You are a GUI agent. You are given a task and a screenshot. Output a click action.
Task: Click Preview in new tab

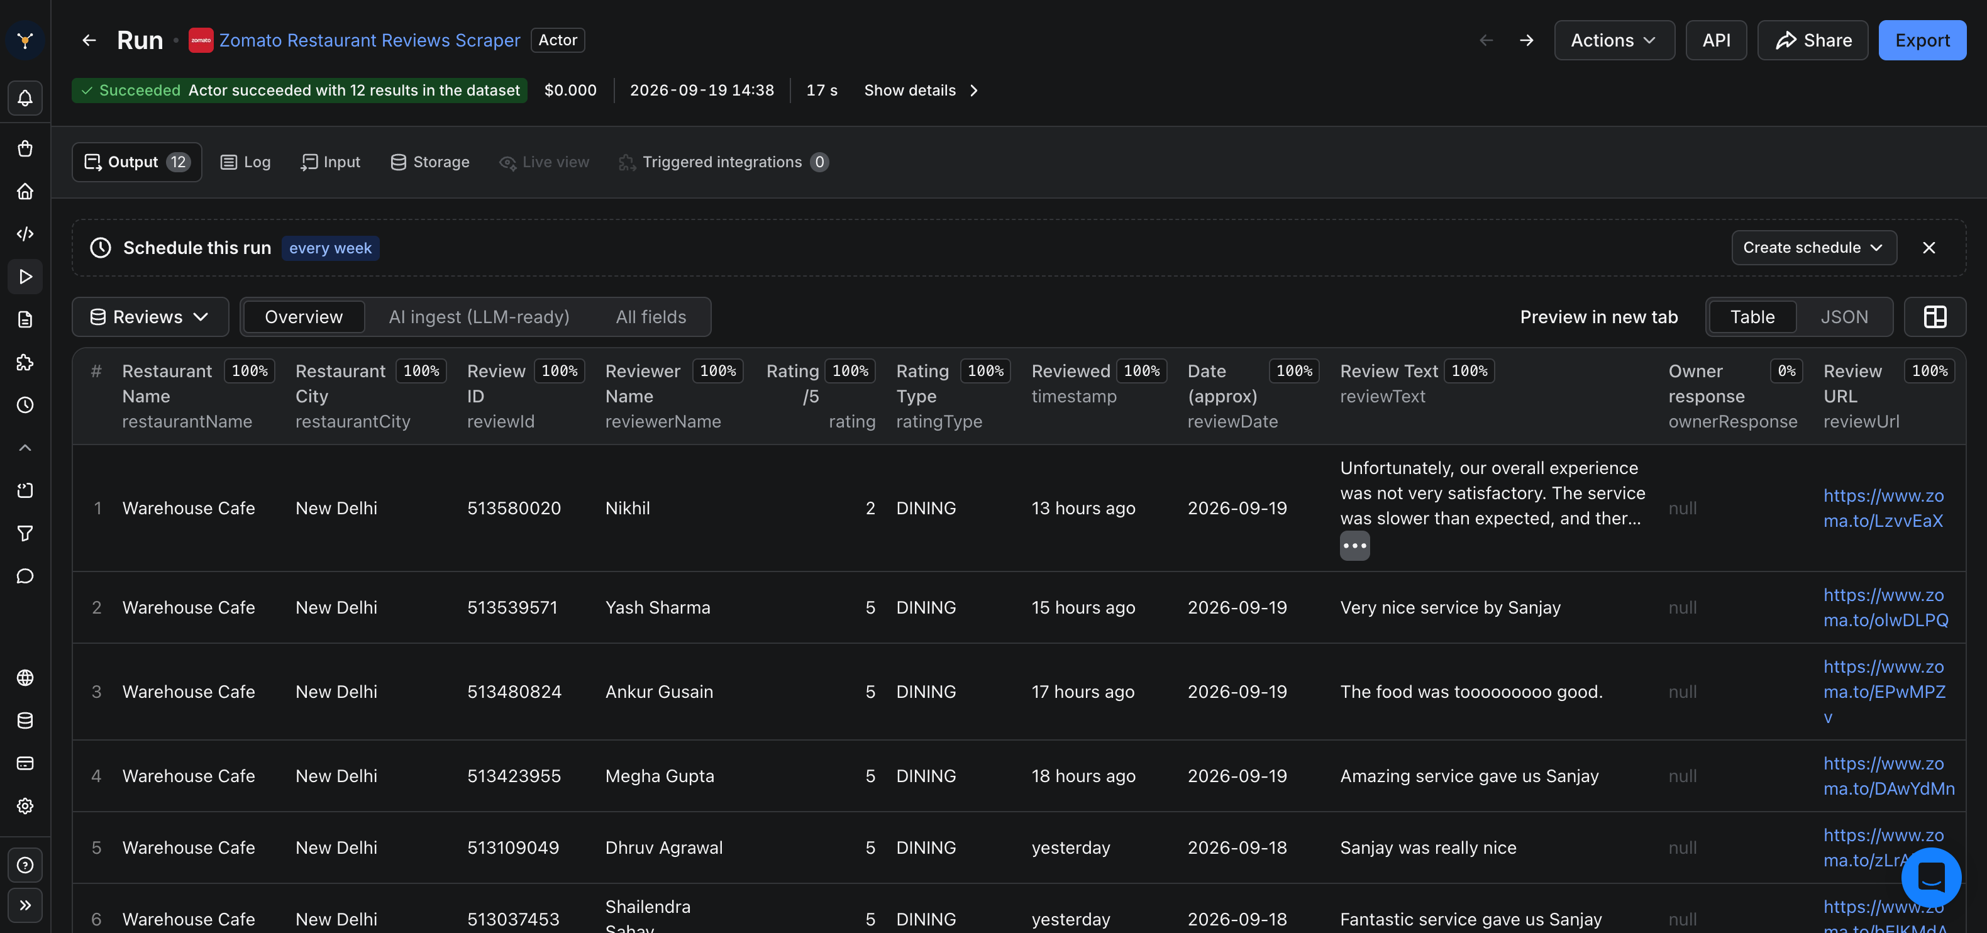1599,317
